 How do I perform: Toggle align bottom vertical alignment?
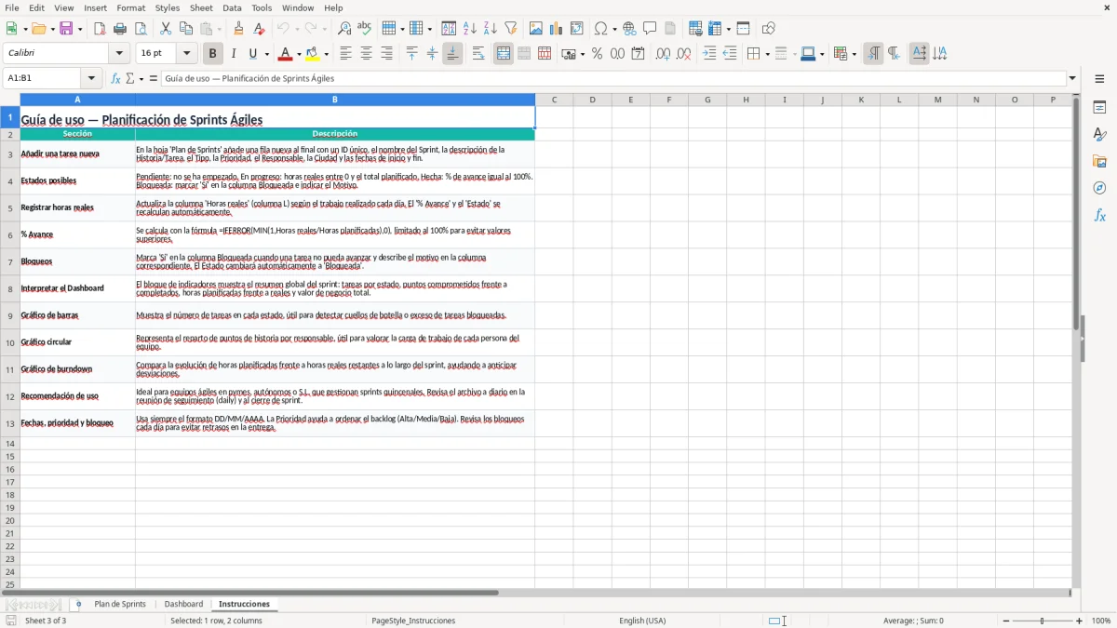(452, 54)
